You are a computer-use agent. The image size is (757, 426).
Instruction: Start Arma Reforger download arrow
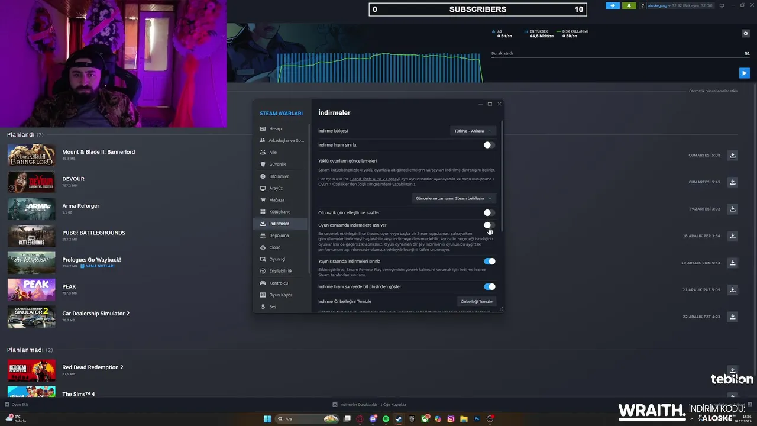[x=733, y=209]
